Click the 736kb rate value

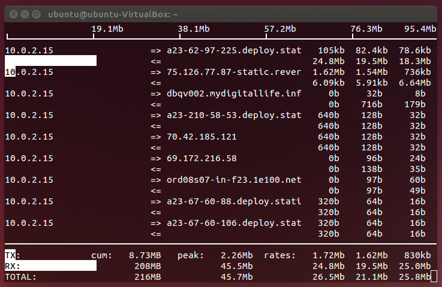click(x=417, y=72)
